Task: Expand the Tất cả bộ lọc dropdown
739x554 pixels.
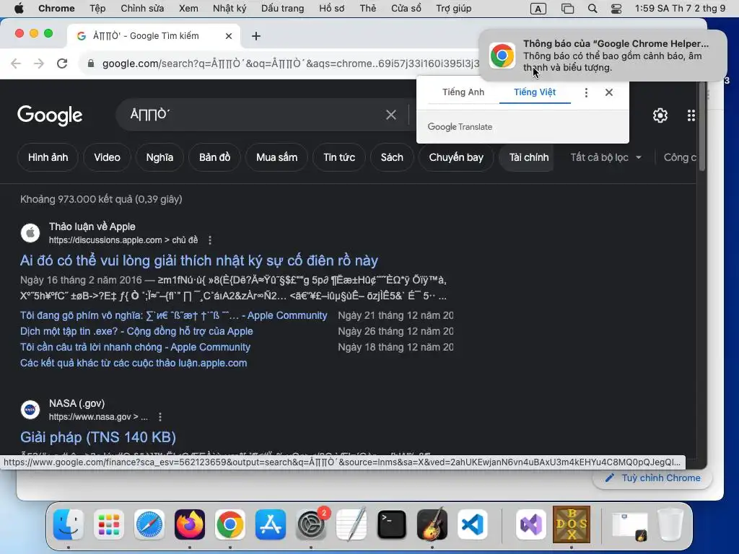Action: [x=606, y=157]
